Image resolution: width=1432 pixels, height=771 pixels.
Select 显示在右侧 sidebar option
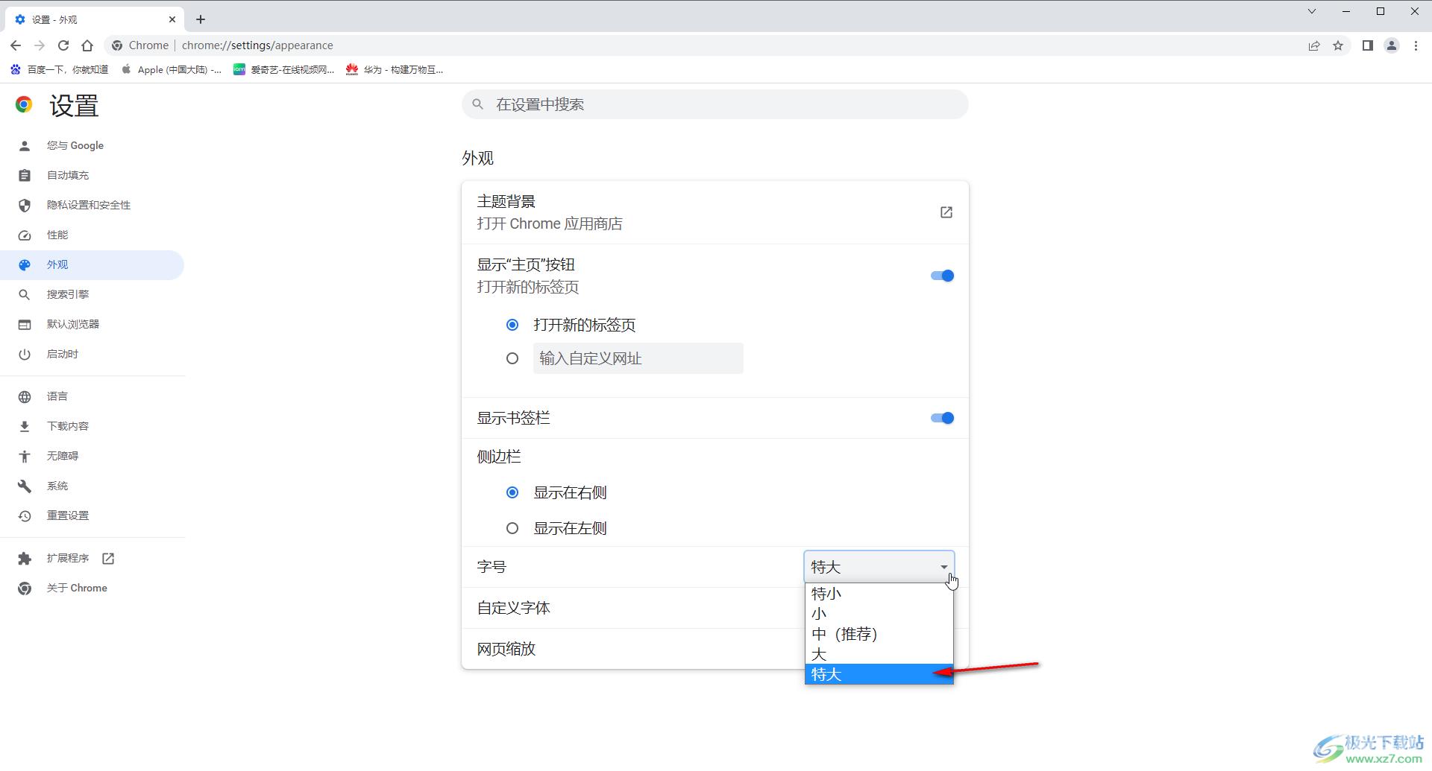coord(512,492)
